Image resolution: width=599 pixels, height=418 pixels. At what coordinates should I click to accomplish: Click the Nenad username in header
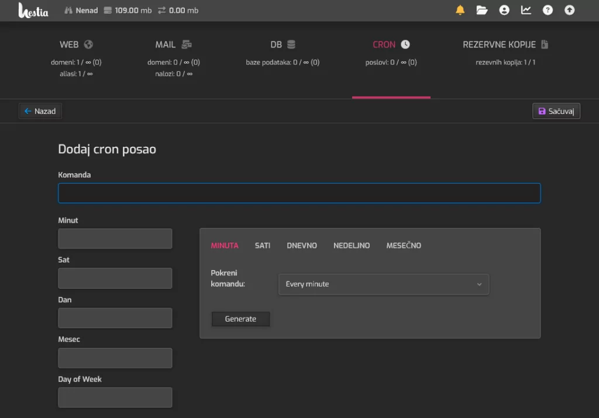87,11
